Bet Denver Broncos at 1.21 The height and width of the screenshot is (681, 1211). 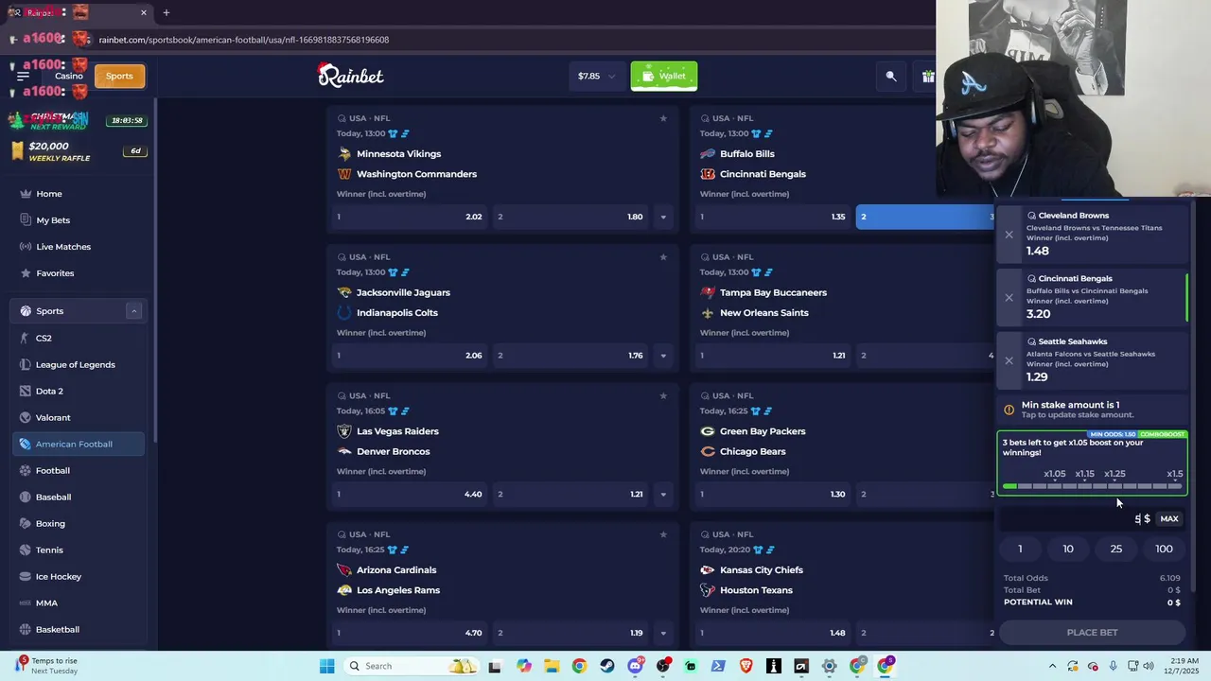click(570, 494)
